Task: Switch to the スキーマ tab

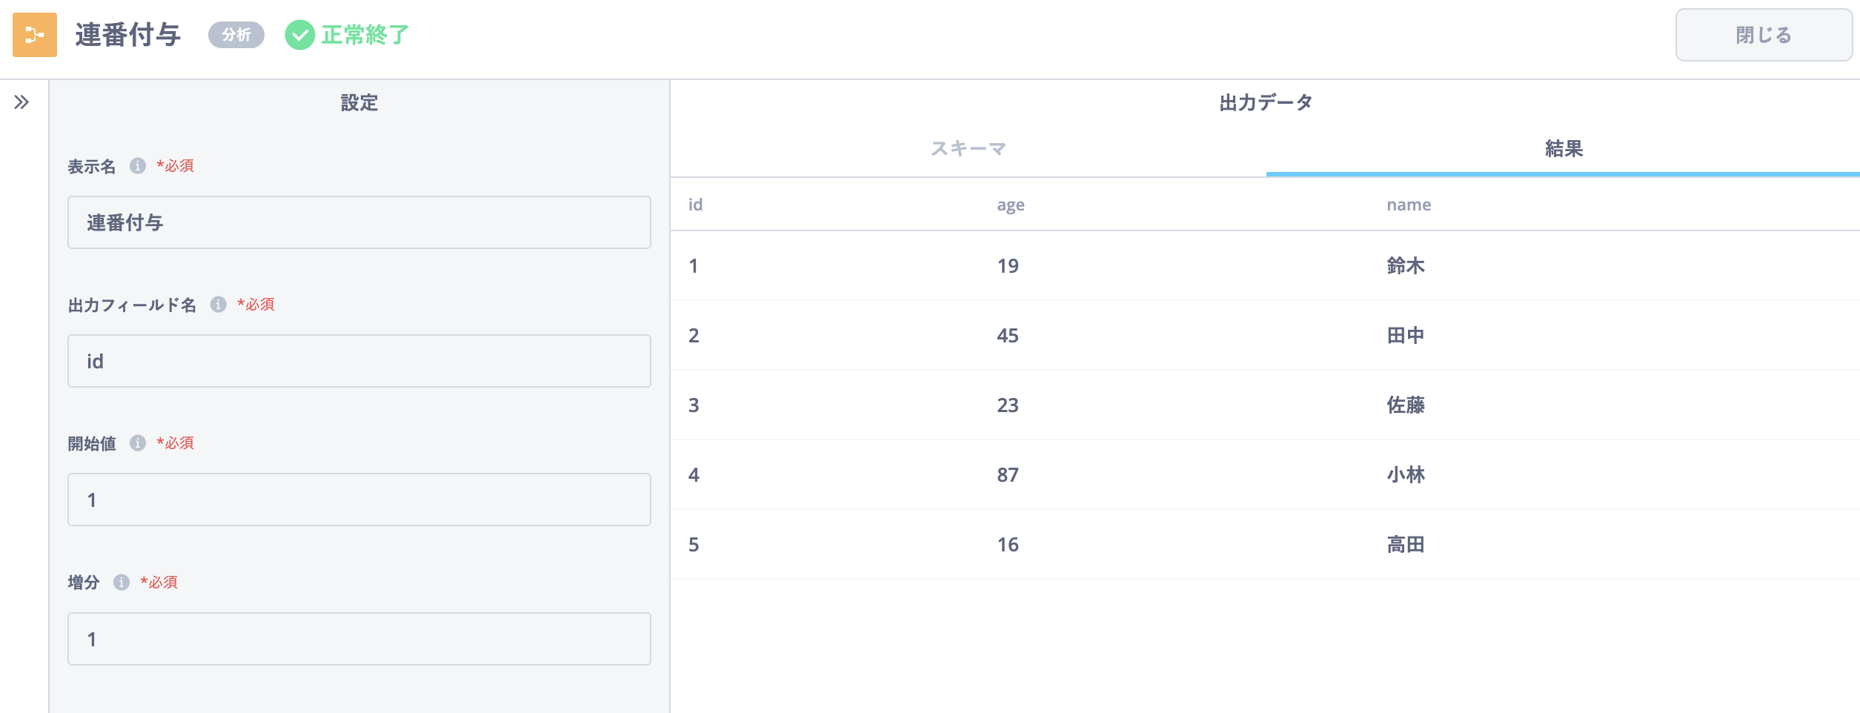Action: [x=968, y=149]
